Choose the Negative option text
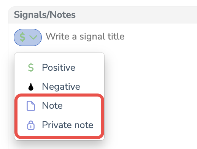 (61, 87)
